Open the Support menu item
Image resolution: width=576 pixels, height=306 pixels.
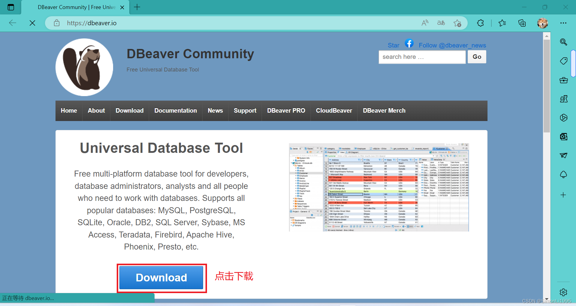[x=245, y=111]
